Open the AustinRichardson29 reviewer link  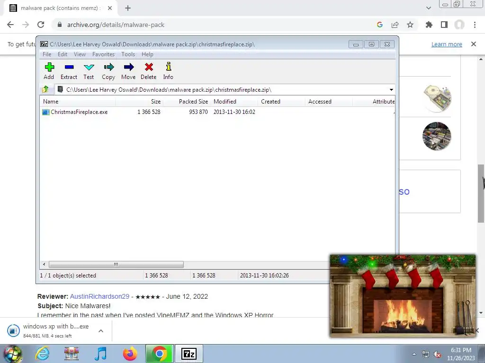pyautogui.click(x=99, y=296)
